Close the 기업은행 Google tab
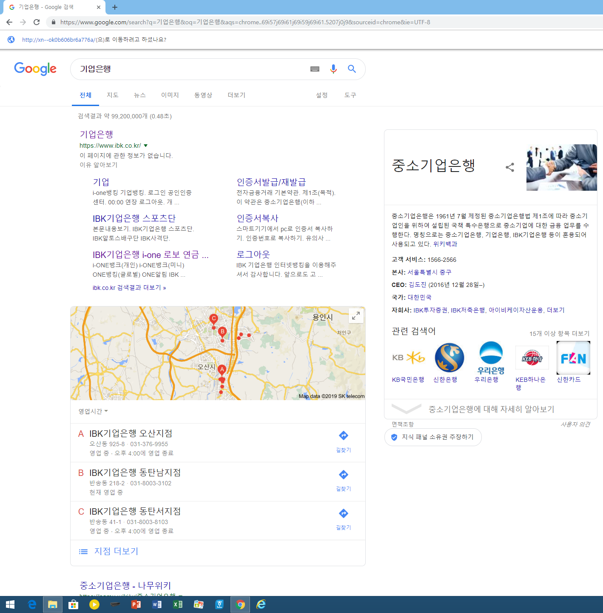 99,7
